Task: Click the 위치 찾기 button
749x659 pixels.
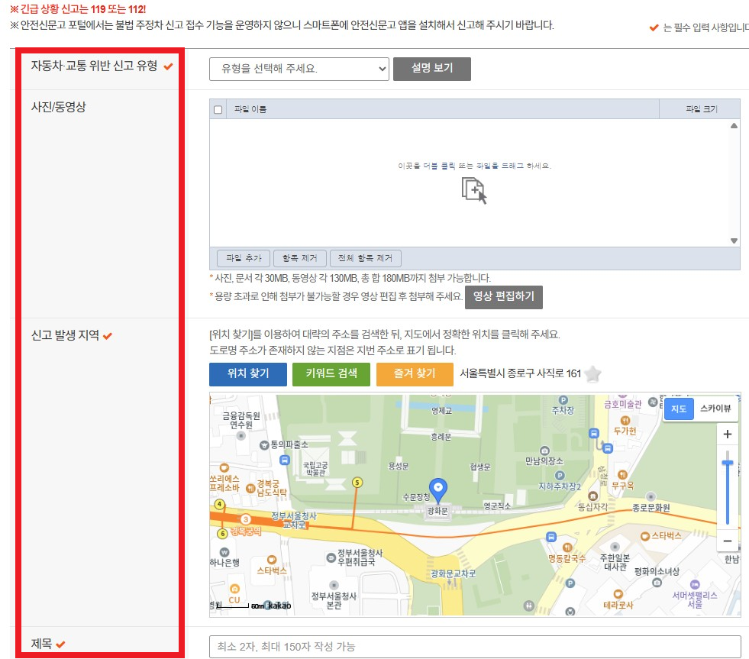Action: tap(247, 374)
